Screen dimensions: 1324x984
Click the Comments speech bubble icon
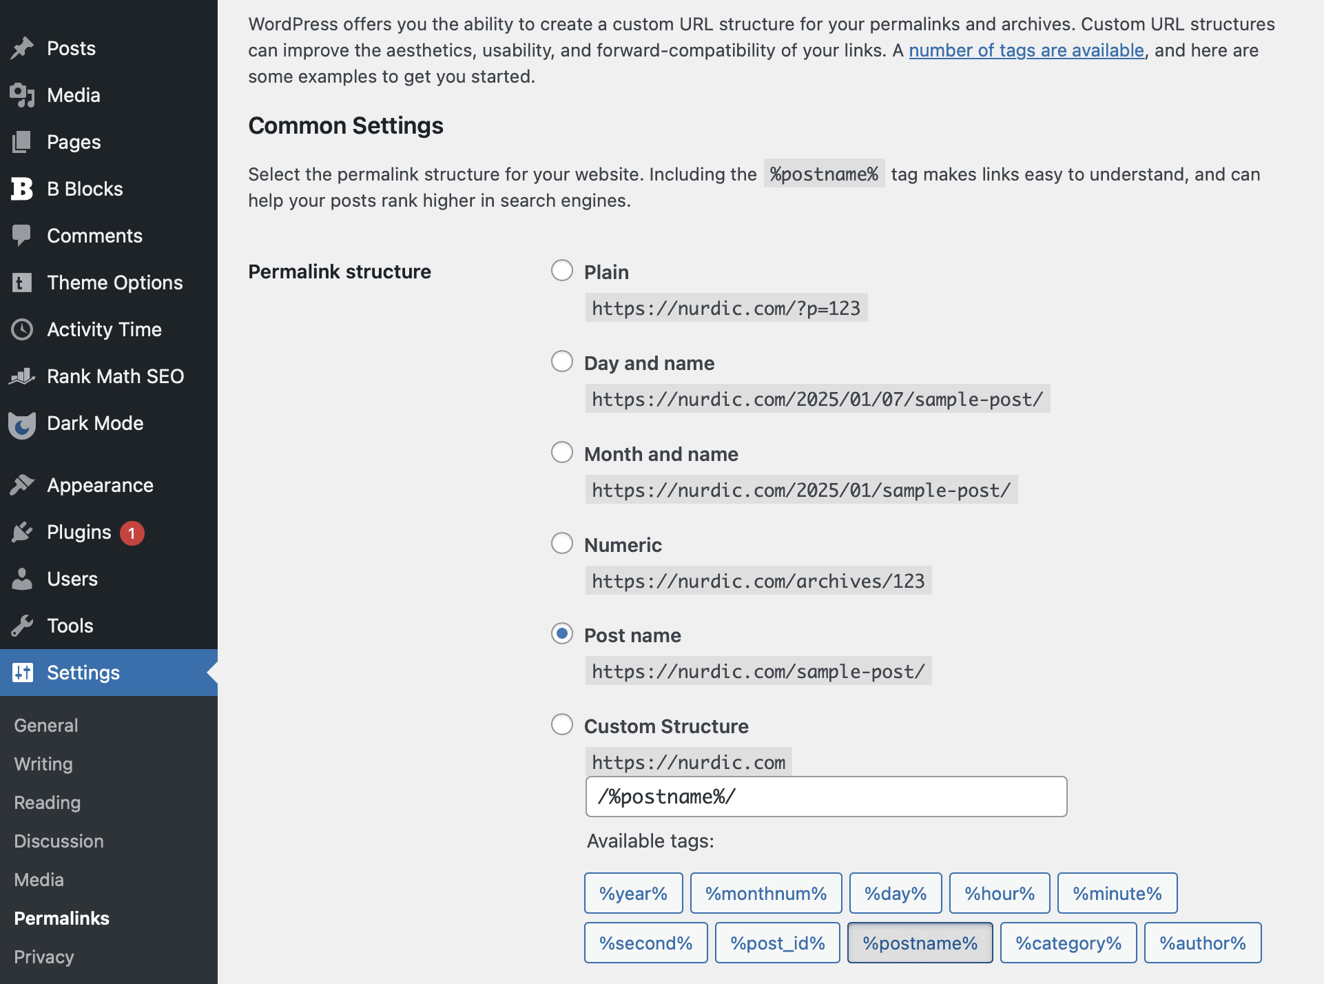click(22, 236)
